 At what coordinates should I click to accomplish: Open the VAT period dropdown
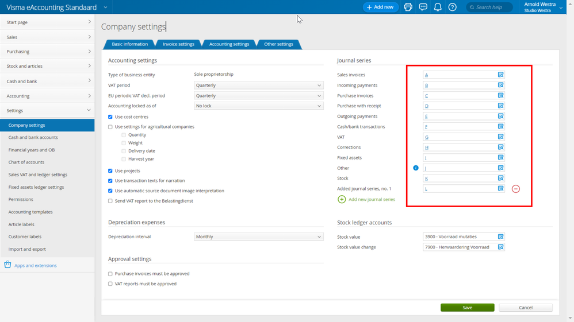coord(258,86)
